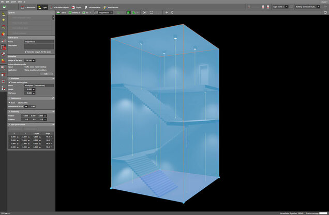329x215 pixels.
Task: Open the File menu
Action: pyautogui.click(x=3, y=2)
